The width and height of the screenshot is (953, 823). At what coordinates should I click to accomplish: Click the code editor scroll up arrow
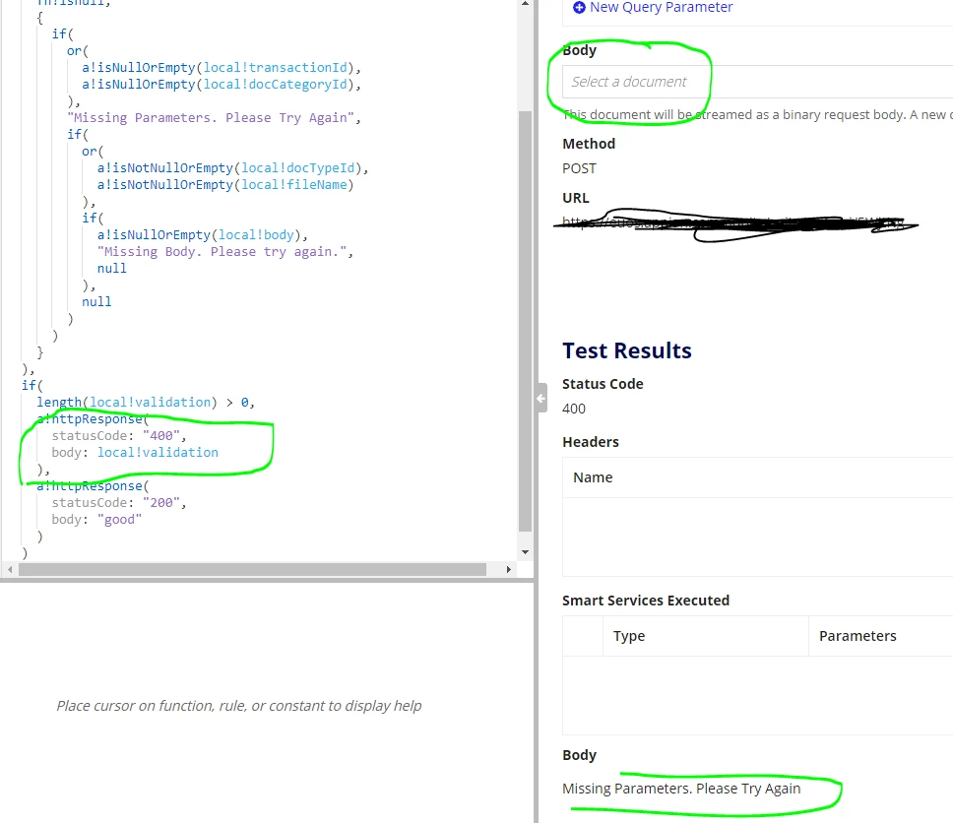(525, 4)
